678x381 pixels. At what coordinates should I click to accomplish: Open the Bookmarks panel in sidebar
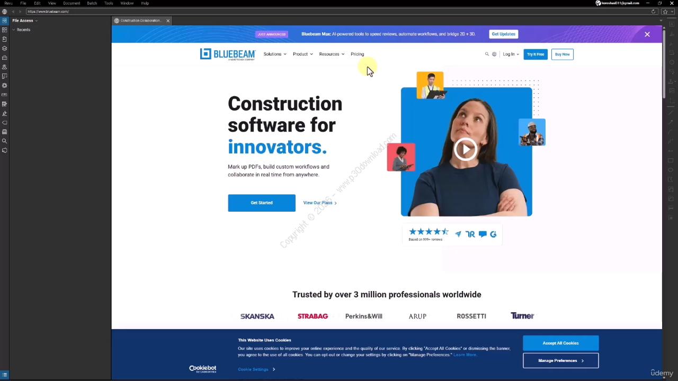coord(4,39)
